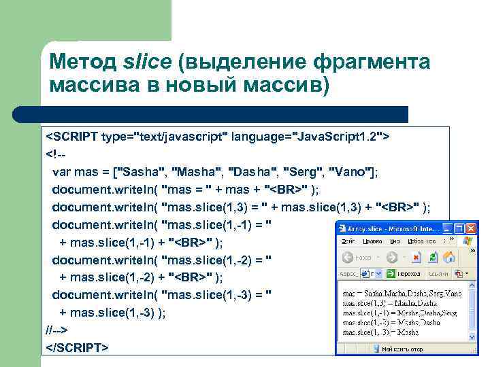Click the IE page icon in title bar
Viewport: 490px width, 367px height.
[342, 228]
